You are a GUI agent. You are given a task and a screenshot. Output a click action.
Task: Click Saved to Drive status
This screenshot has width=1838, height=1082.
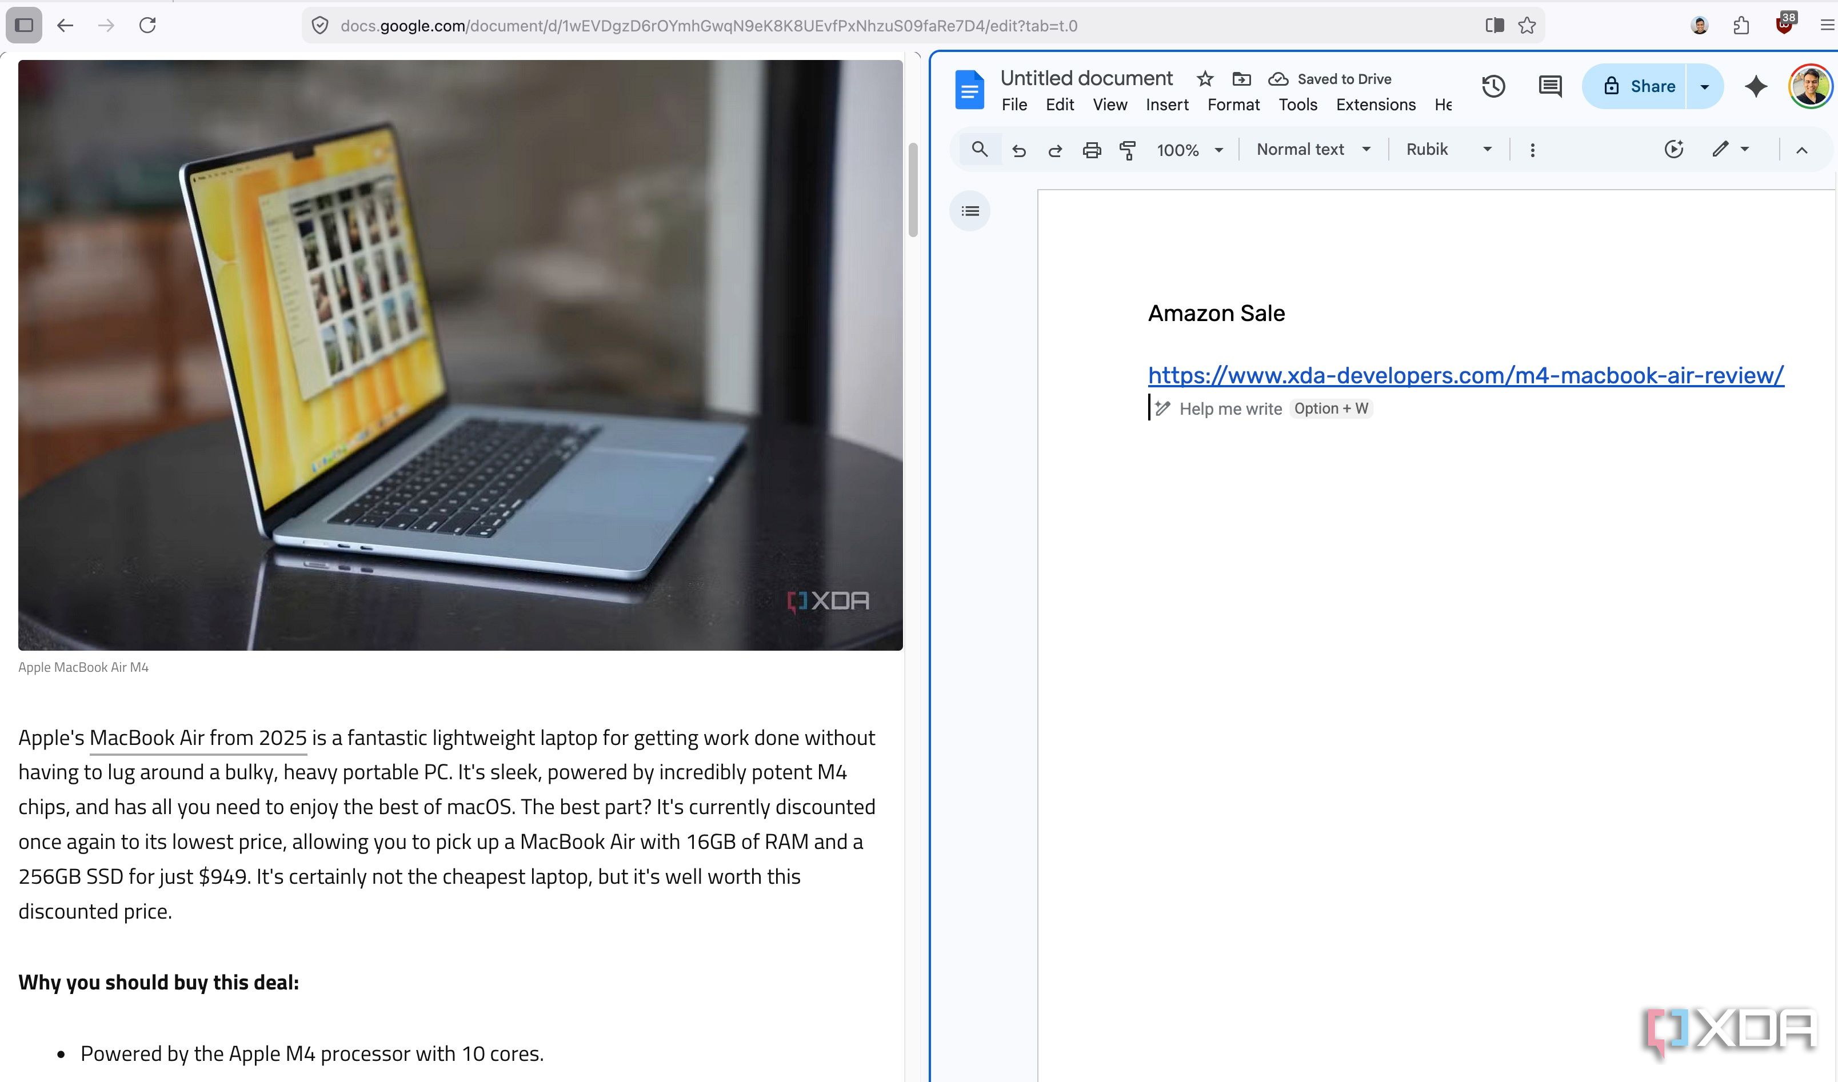pyautogui.click(x=1329, y=79)
